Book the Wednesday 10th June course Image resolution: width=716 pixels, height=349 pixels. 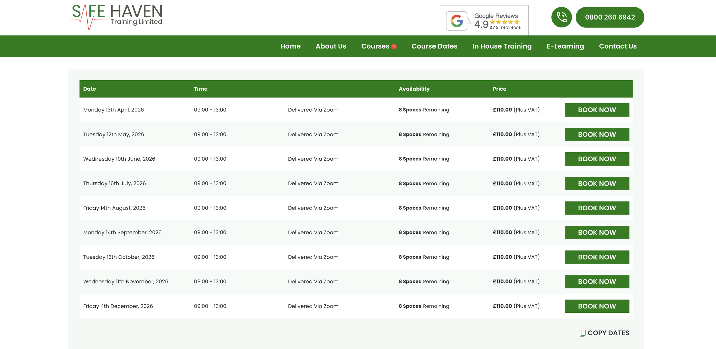click(x=597, y=159)
